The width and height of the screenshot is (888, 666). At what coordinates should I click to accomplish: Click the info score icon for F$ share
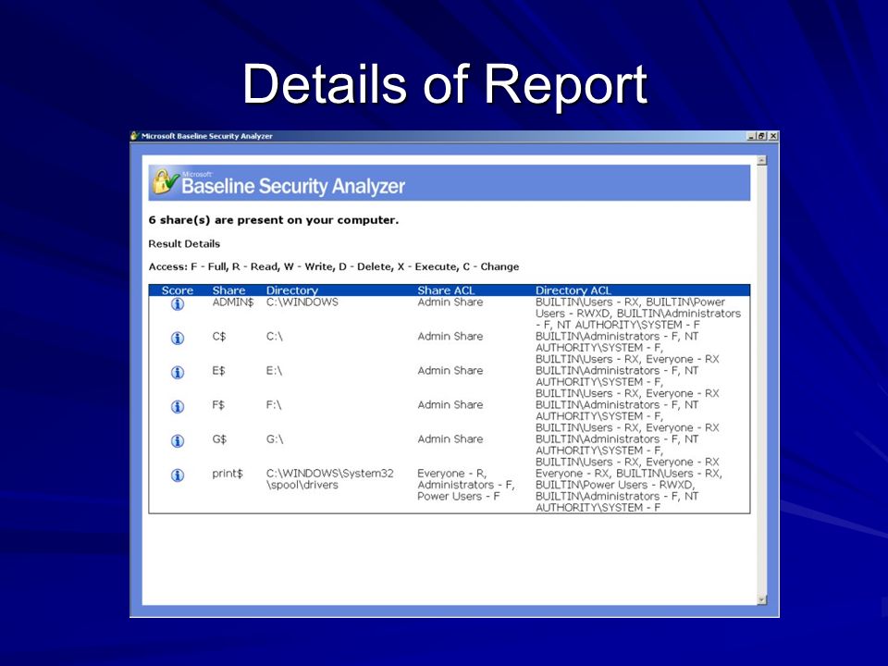(x=178, y=407)
